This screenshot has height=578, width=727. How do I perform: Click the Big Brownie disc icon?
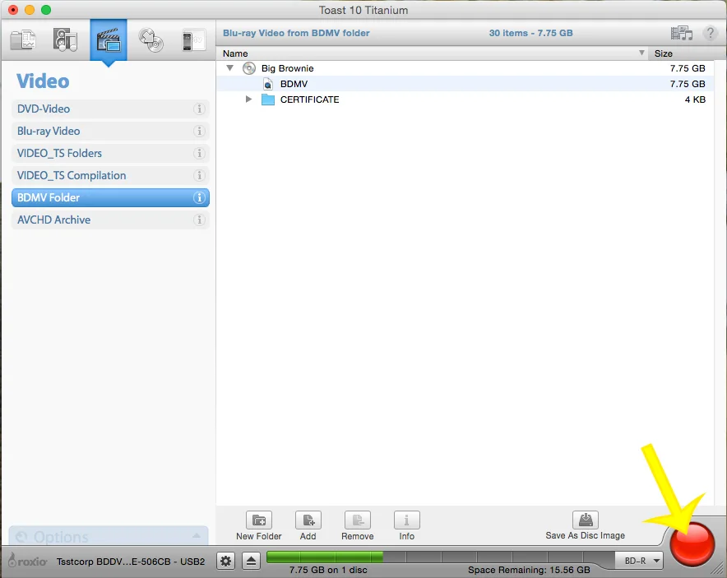(249, 68)
